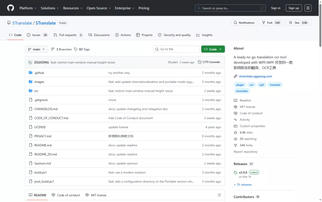Select the README tab
The image size is (322, 202).
pyautogui.click(x=38, y=195)
